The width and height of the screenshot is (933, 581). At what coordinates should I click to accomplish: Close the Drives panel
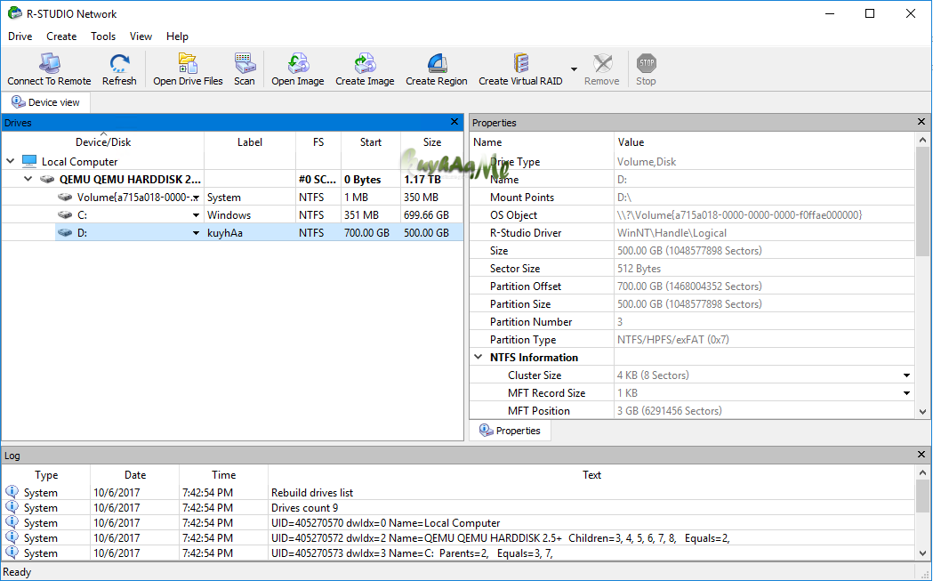[454, 121]
